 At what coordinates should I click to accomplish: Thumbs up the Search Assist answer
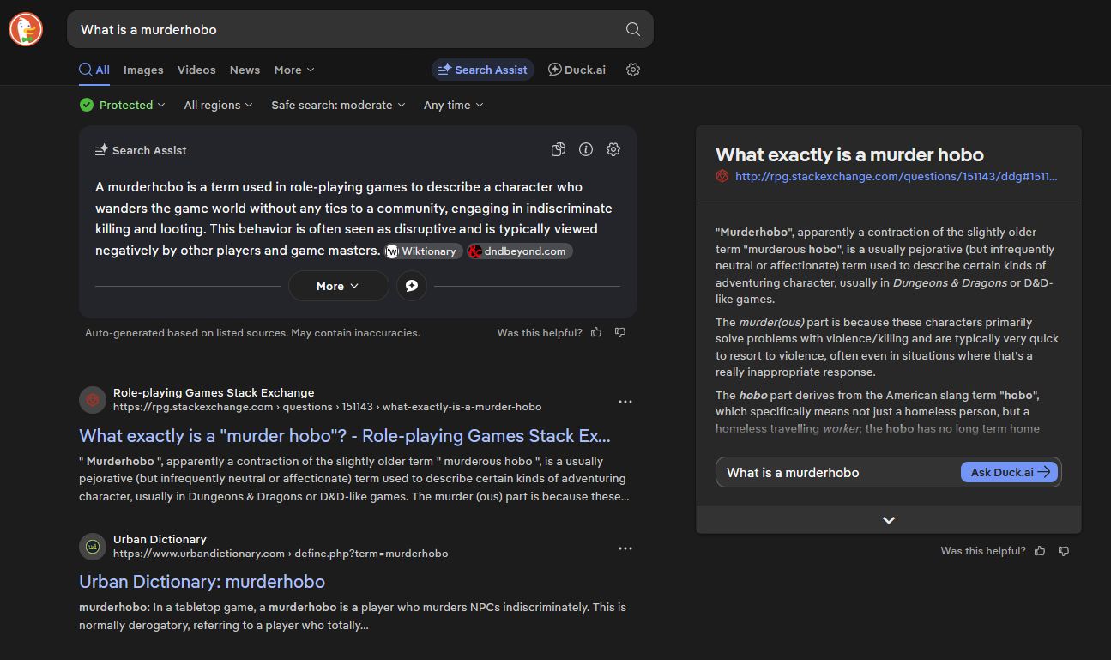(x=597, y=333)
